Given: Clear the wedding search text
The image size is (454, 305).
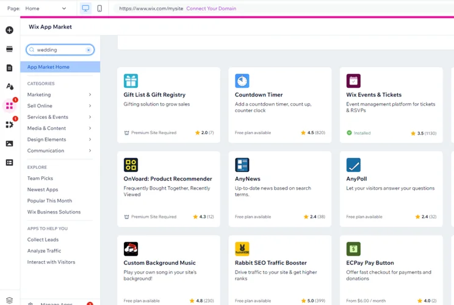Looking at the screenshot, I should point(88,50).
